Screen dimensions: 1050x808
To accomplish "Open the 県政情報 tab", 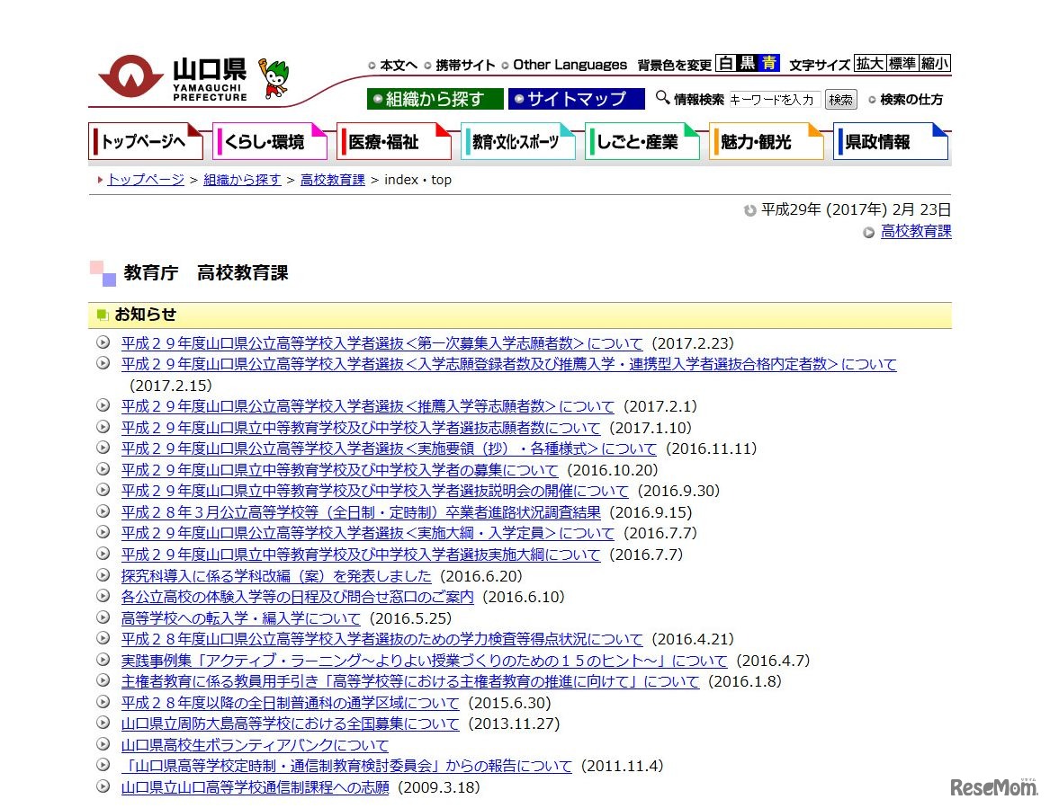I will pos(891,141).
